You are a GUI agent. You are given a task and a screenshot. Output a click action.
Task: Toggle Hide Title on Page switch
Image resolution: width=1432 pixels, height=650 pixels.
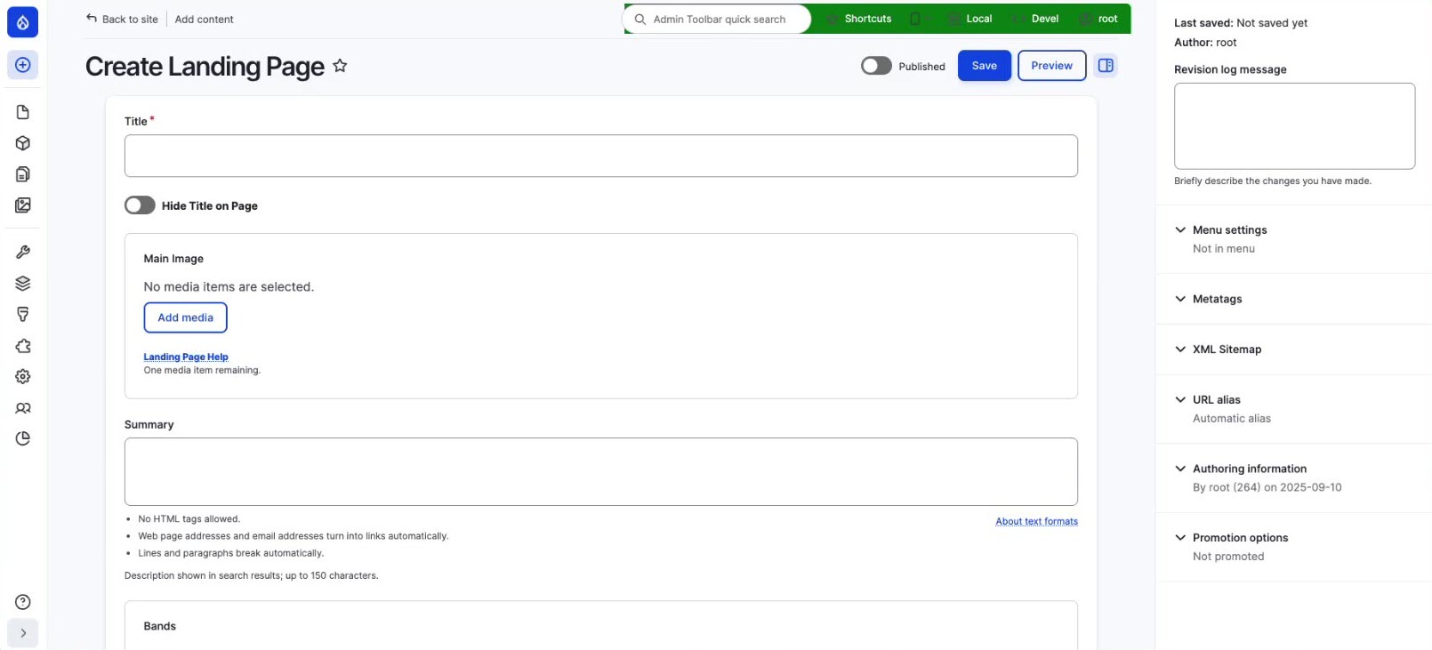pyautogui.click(x=140, y=205)
